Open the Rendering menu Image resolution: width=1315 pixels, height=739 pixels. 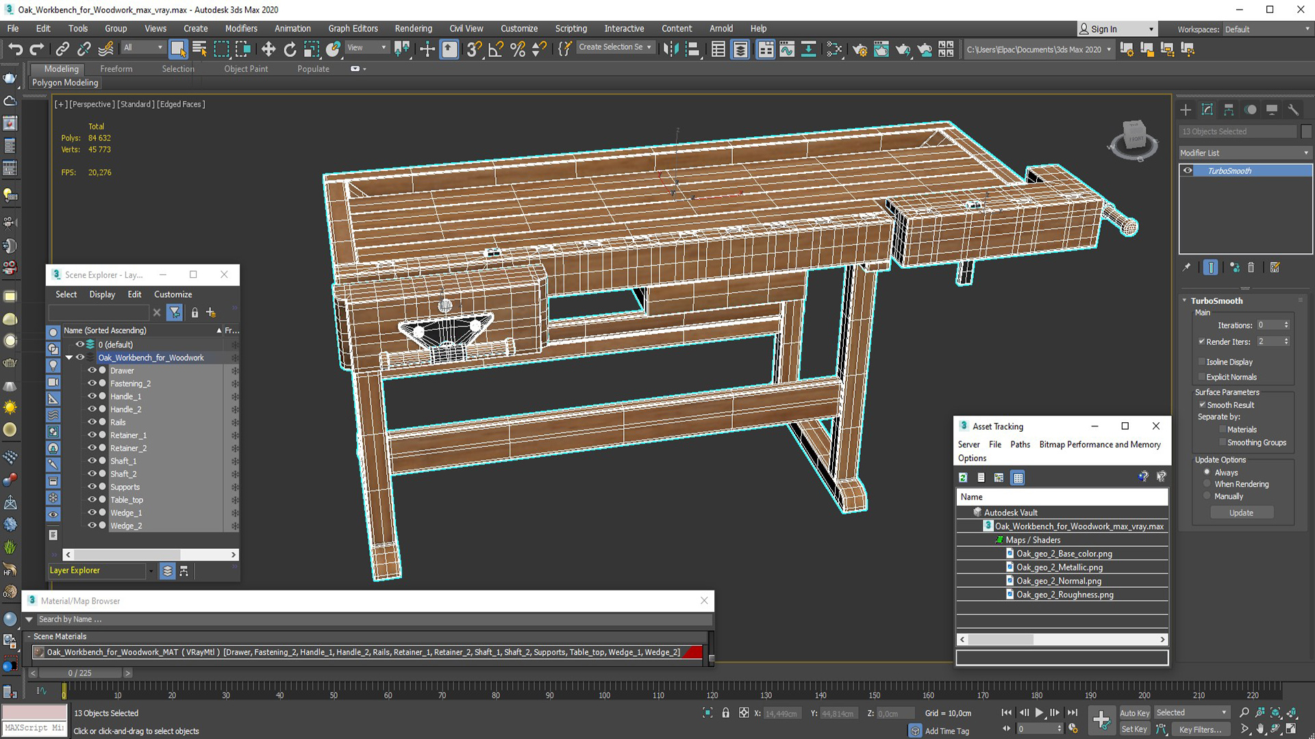click(x=413, y=29)
